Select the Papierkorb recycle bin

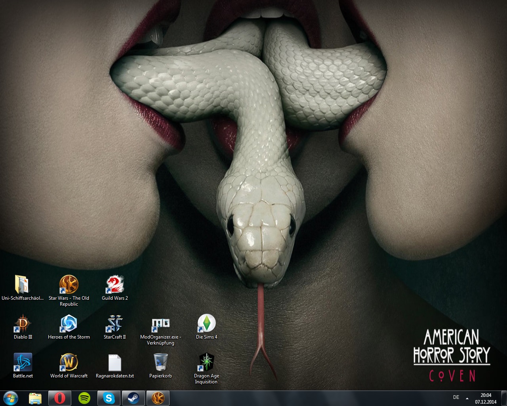coord(160,362)
